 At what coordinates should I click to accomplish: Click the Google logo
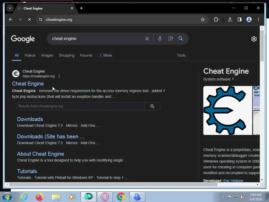coord(23,39)
